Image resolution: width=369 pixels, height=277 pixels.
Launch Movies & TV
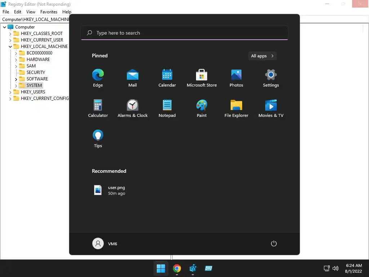(x=271, y=108)
